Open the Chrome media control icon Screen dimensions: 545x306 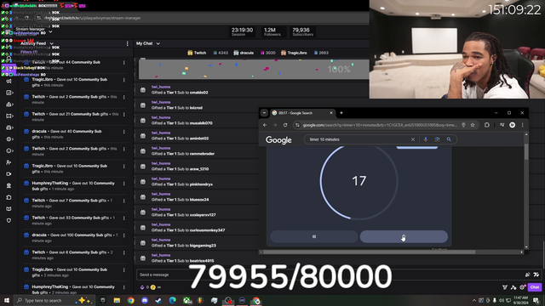[502, 125]
